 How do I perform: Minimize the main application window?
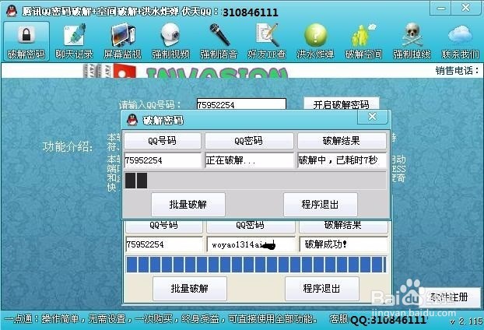click(441, 8)
